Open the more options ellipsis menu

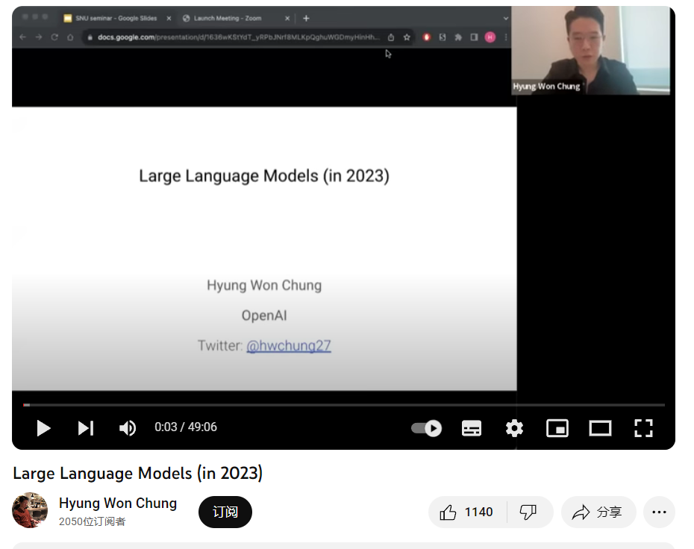(659, 512)
